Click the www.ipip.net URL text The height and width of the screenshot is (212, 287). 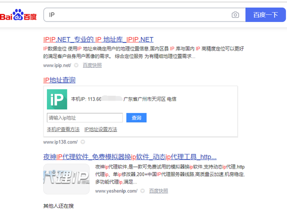coord(57,65)
